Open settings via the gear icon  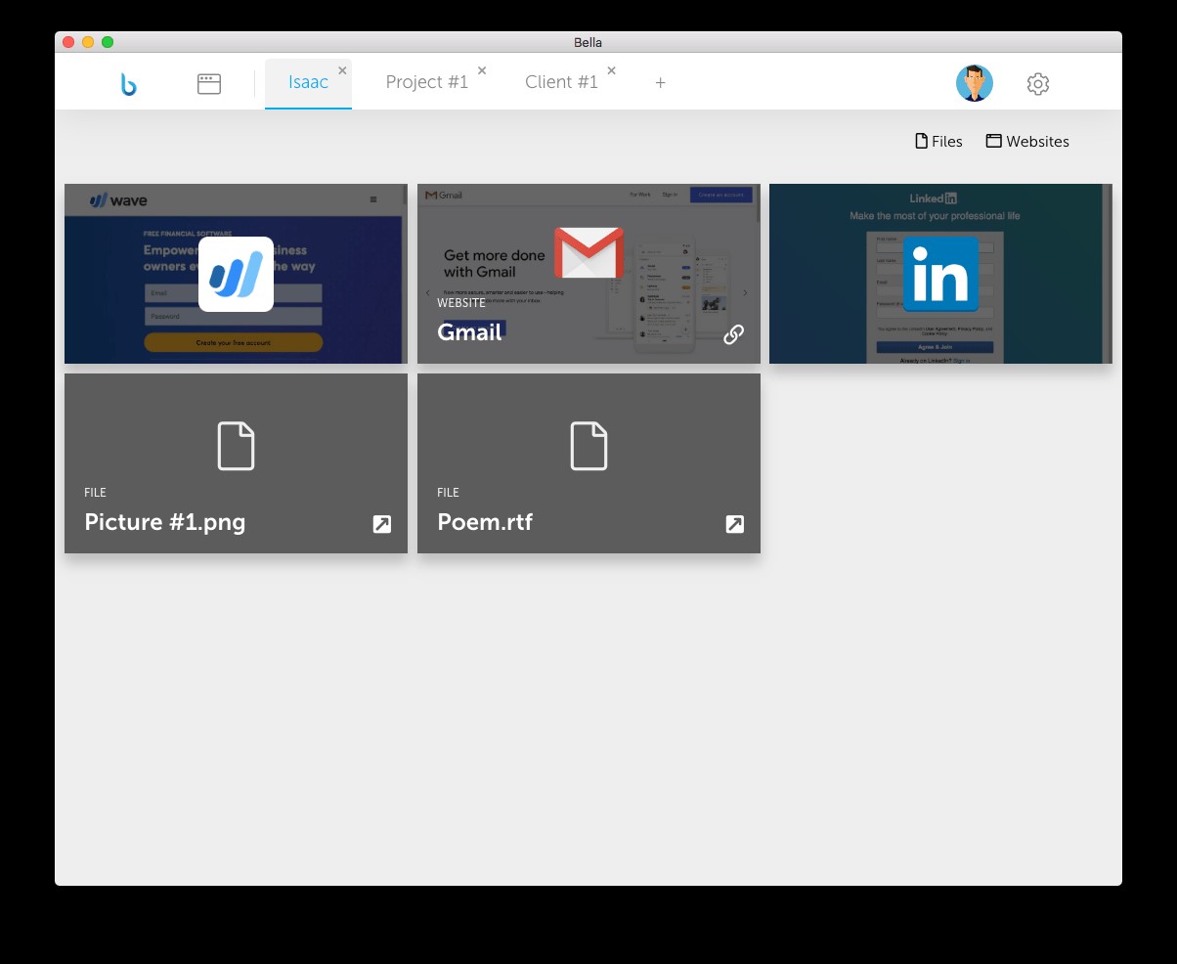click(1037, 84)
